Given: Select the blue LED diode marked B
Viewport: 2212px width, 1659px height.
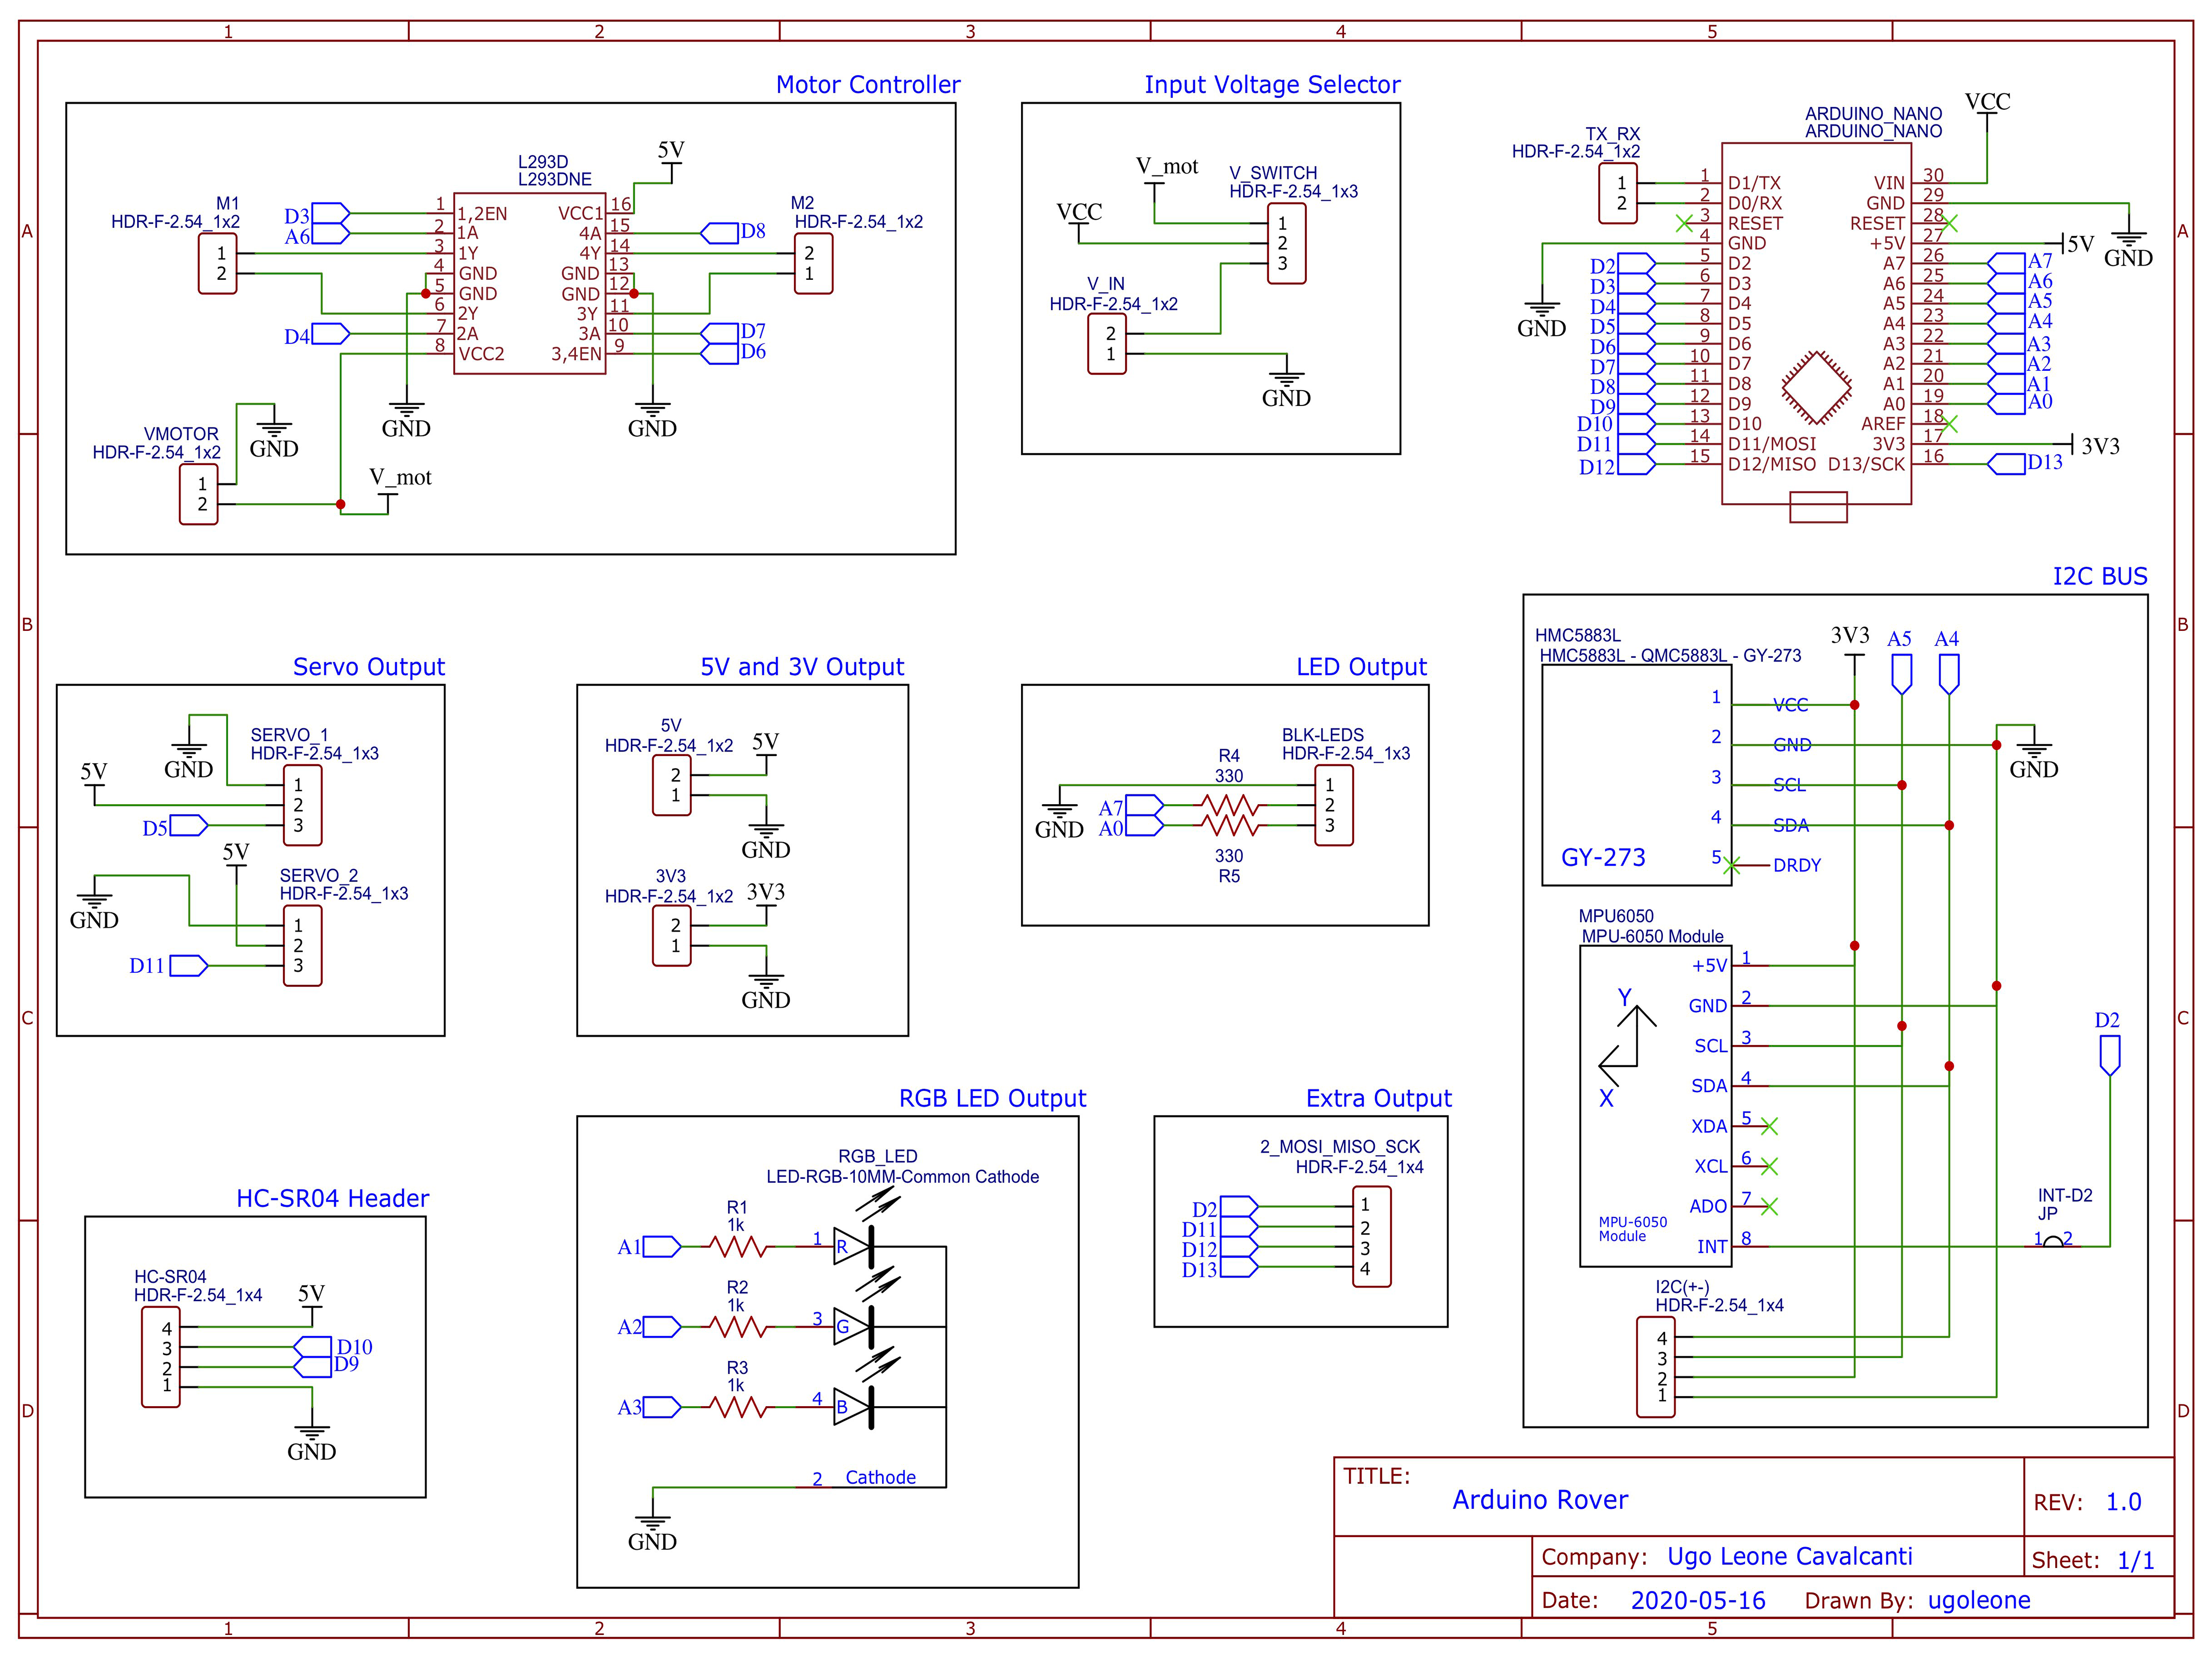Looking at the screenshot, I should [853, 1407].
